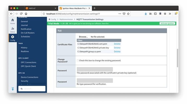The height and width of the screenshot is (104, 187).
Task: Click Browse... to choose certificate file
Action: [x=83, y=37]
